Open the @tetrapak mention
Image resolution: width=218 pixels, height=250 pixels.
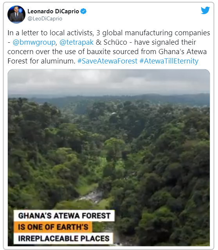(x=76, y=42)
